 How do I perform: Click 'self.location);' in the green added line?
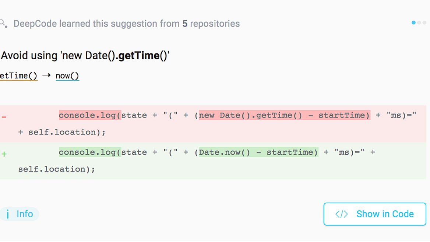tap(57, 169)
